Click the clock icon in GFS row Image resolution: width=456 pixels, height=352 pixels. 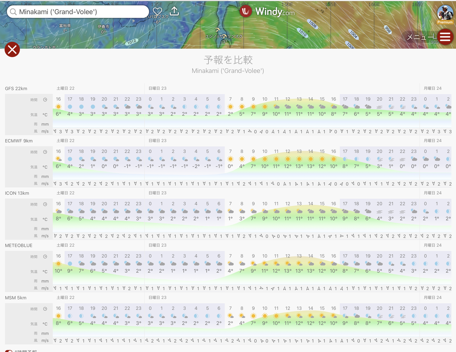point(45,100)
